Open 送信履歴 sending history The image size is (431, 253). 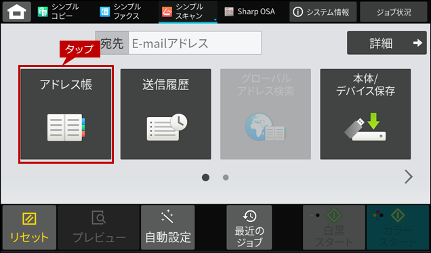pos(166,114)
